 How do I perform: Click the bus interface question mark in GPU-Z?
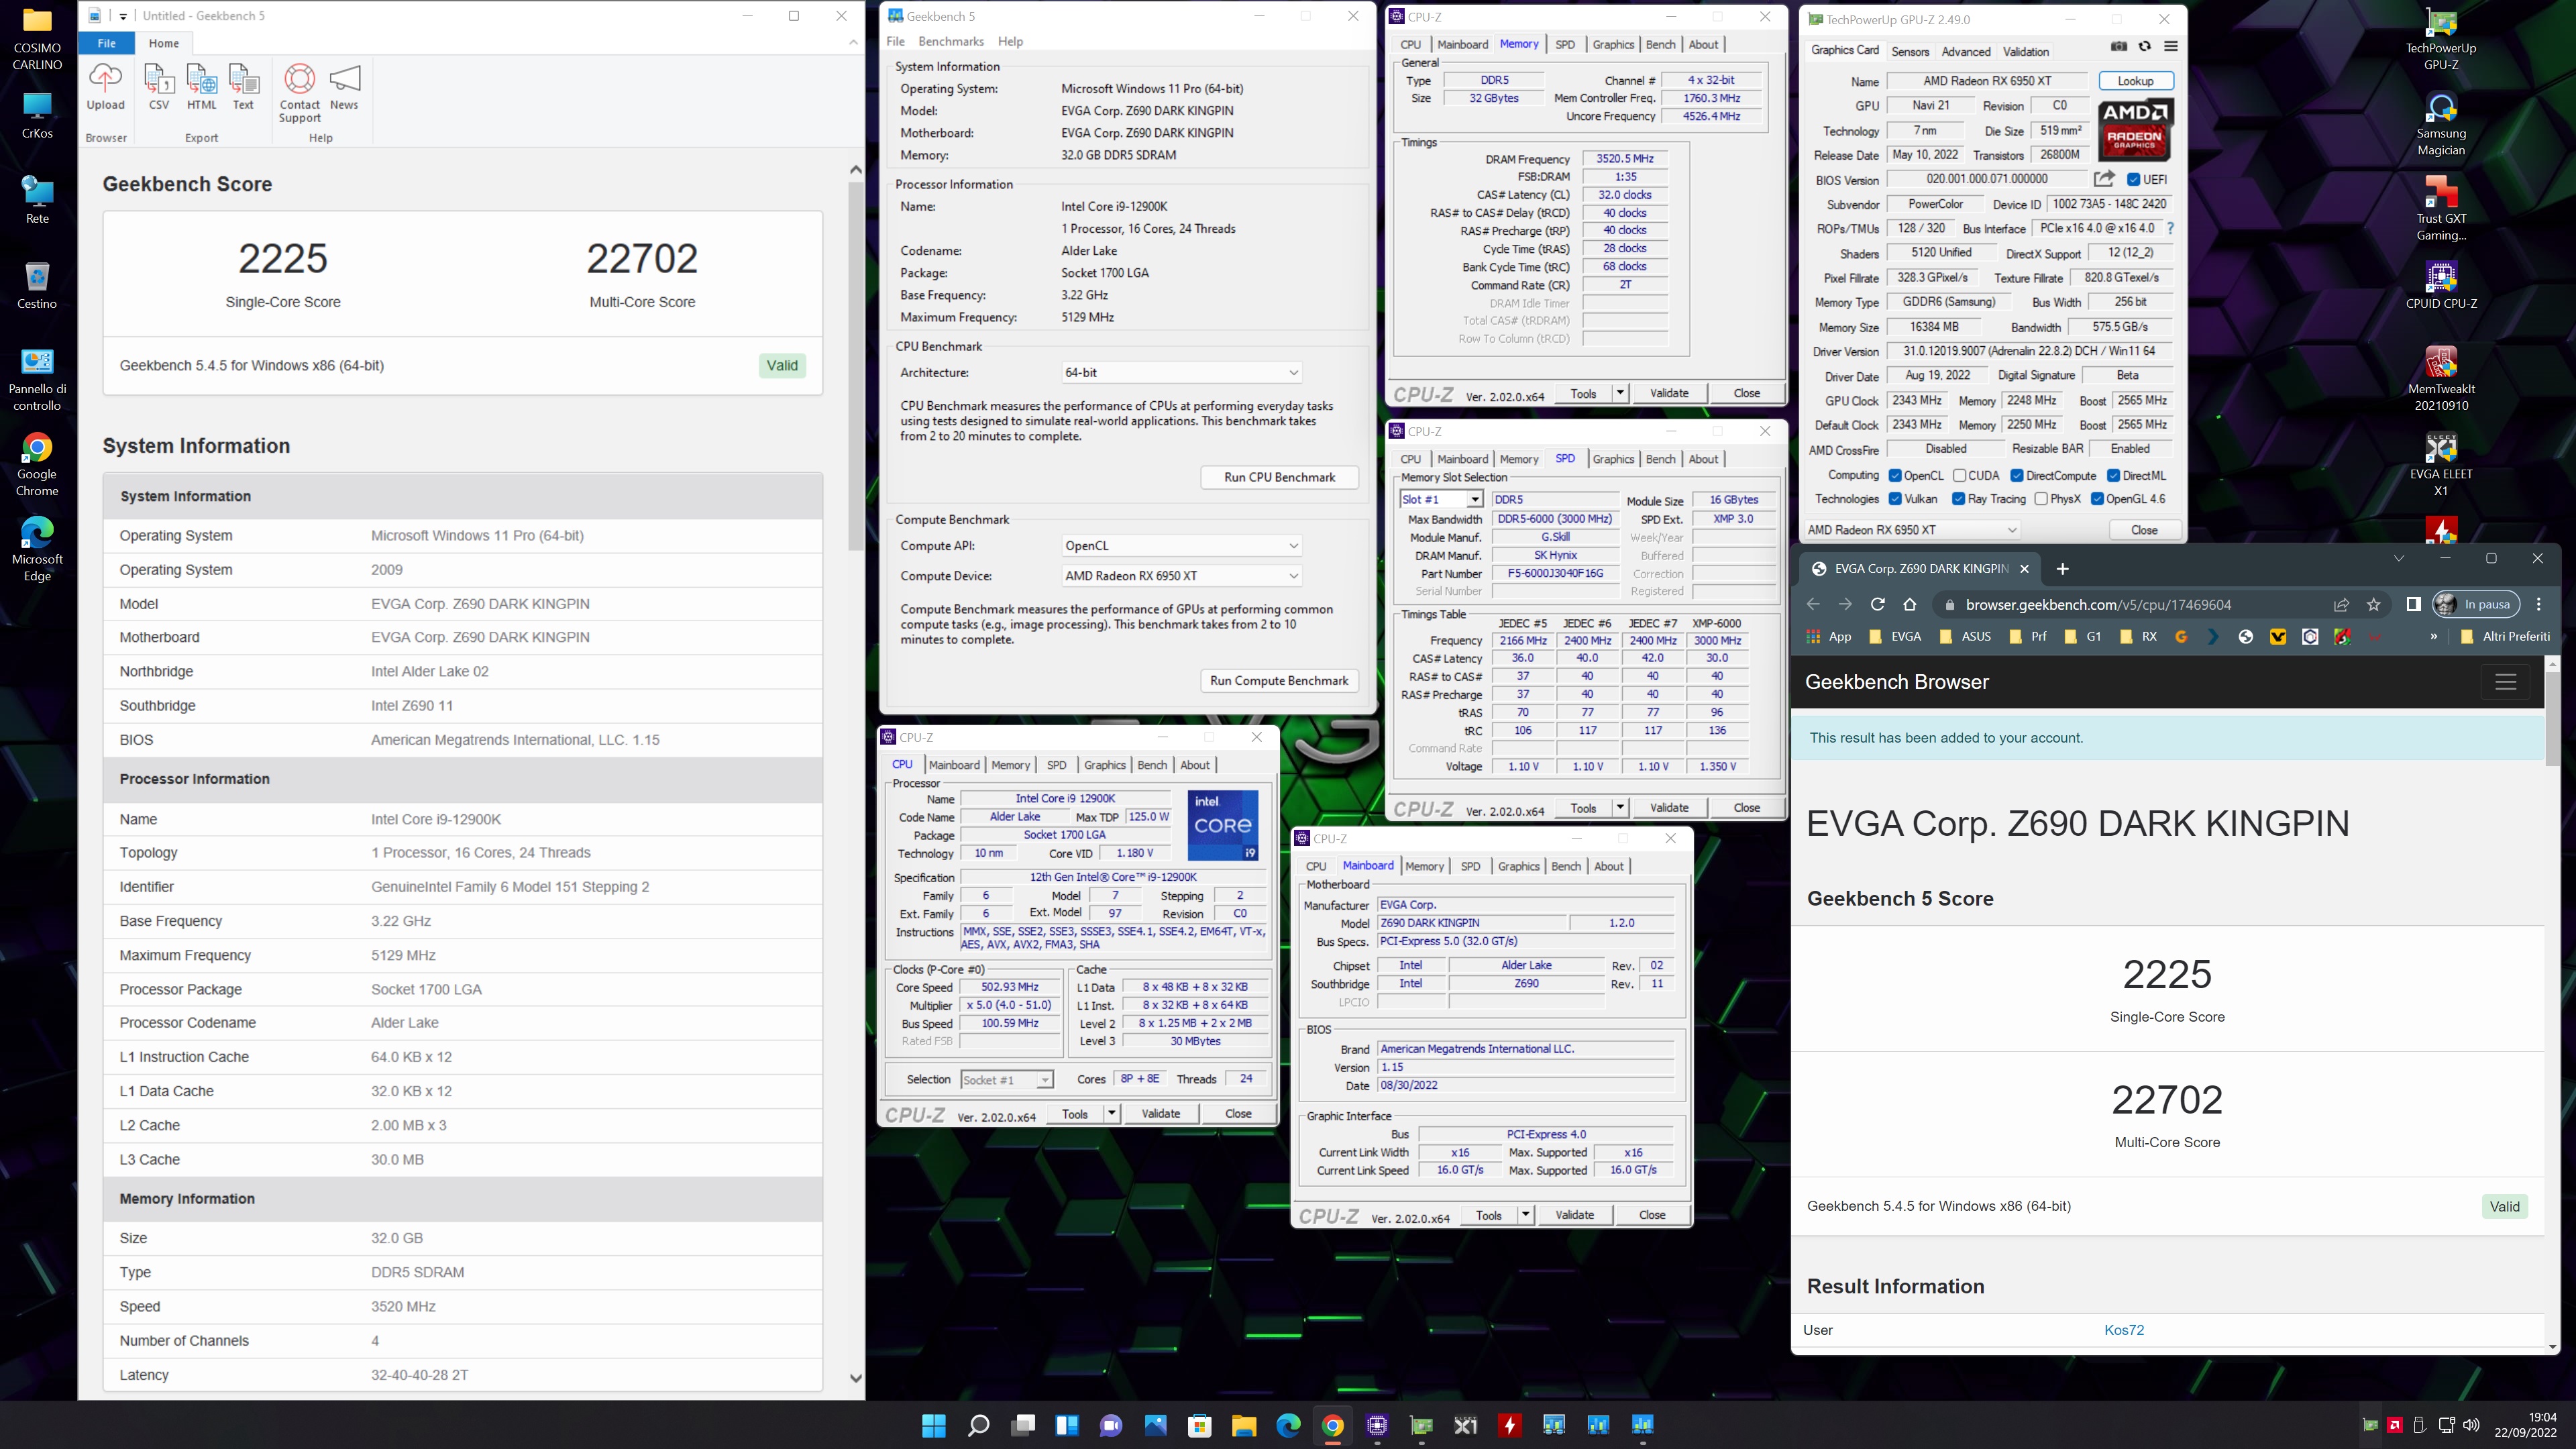click(2170, 229)
